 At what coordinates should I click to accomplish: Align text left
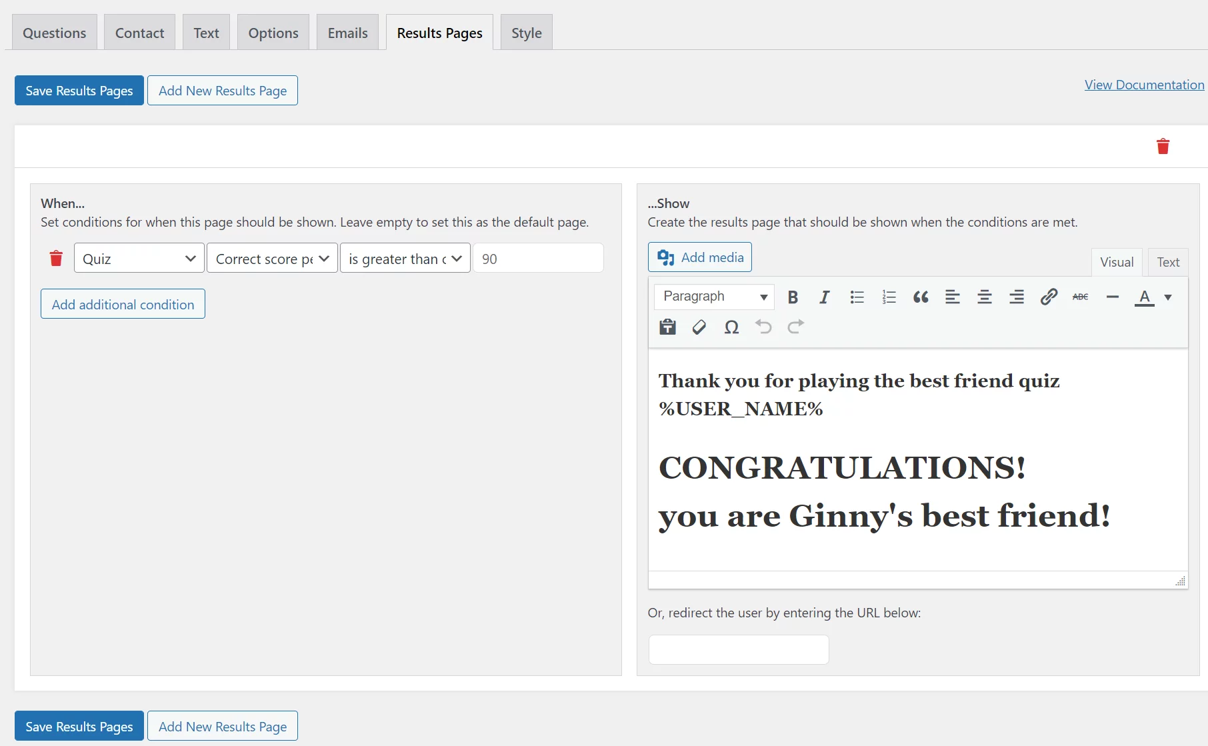953,297
